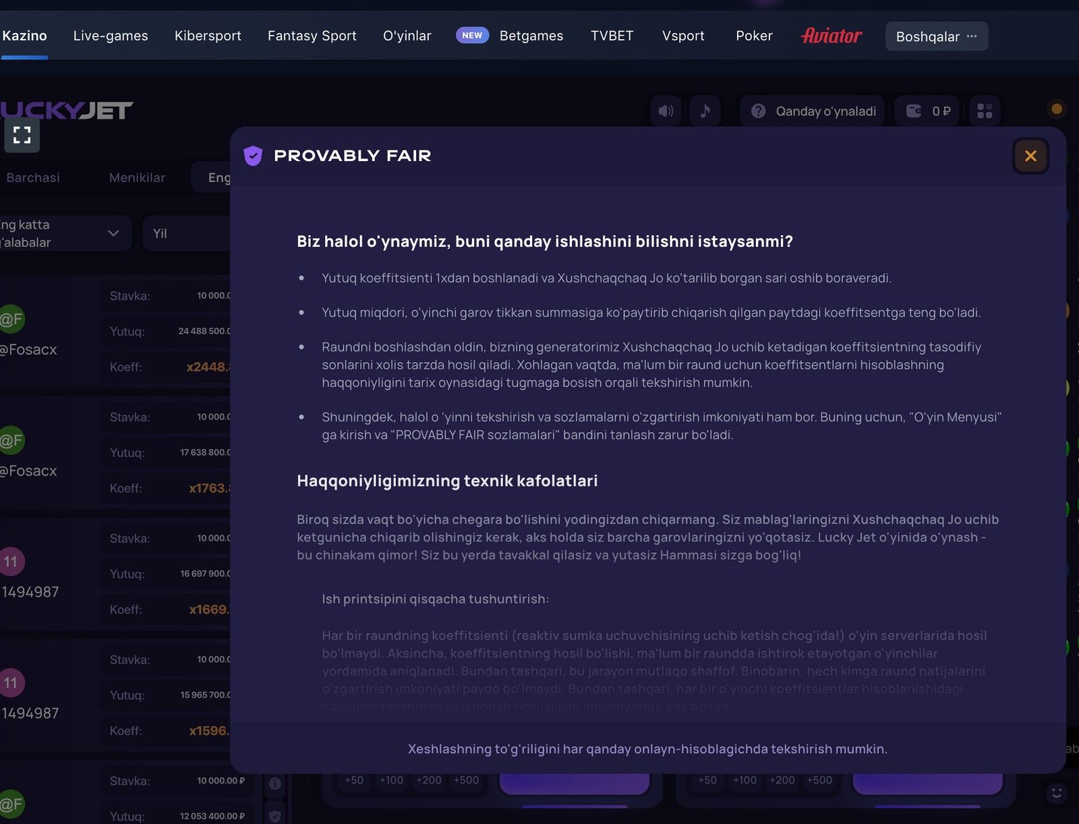Close the Provably Fair dialog
The image size is (1079, 824).
(x=1030, y=156)
